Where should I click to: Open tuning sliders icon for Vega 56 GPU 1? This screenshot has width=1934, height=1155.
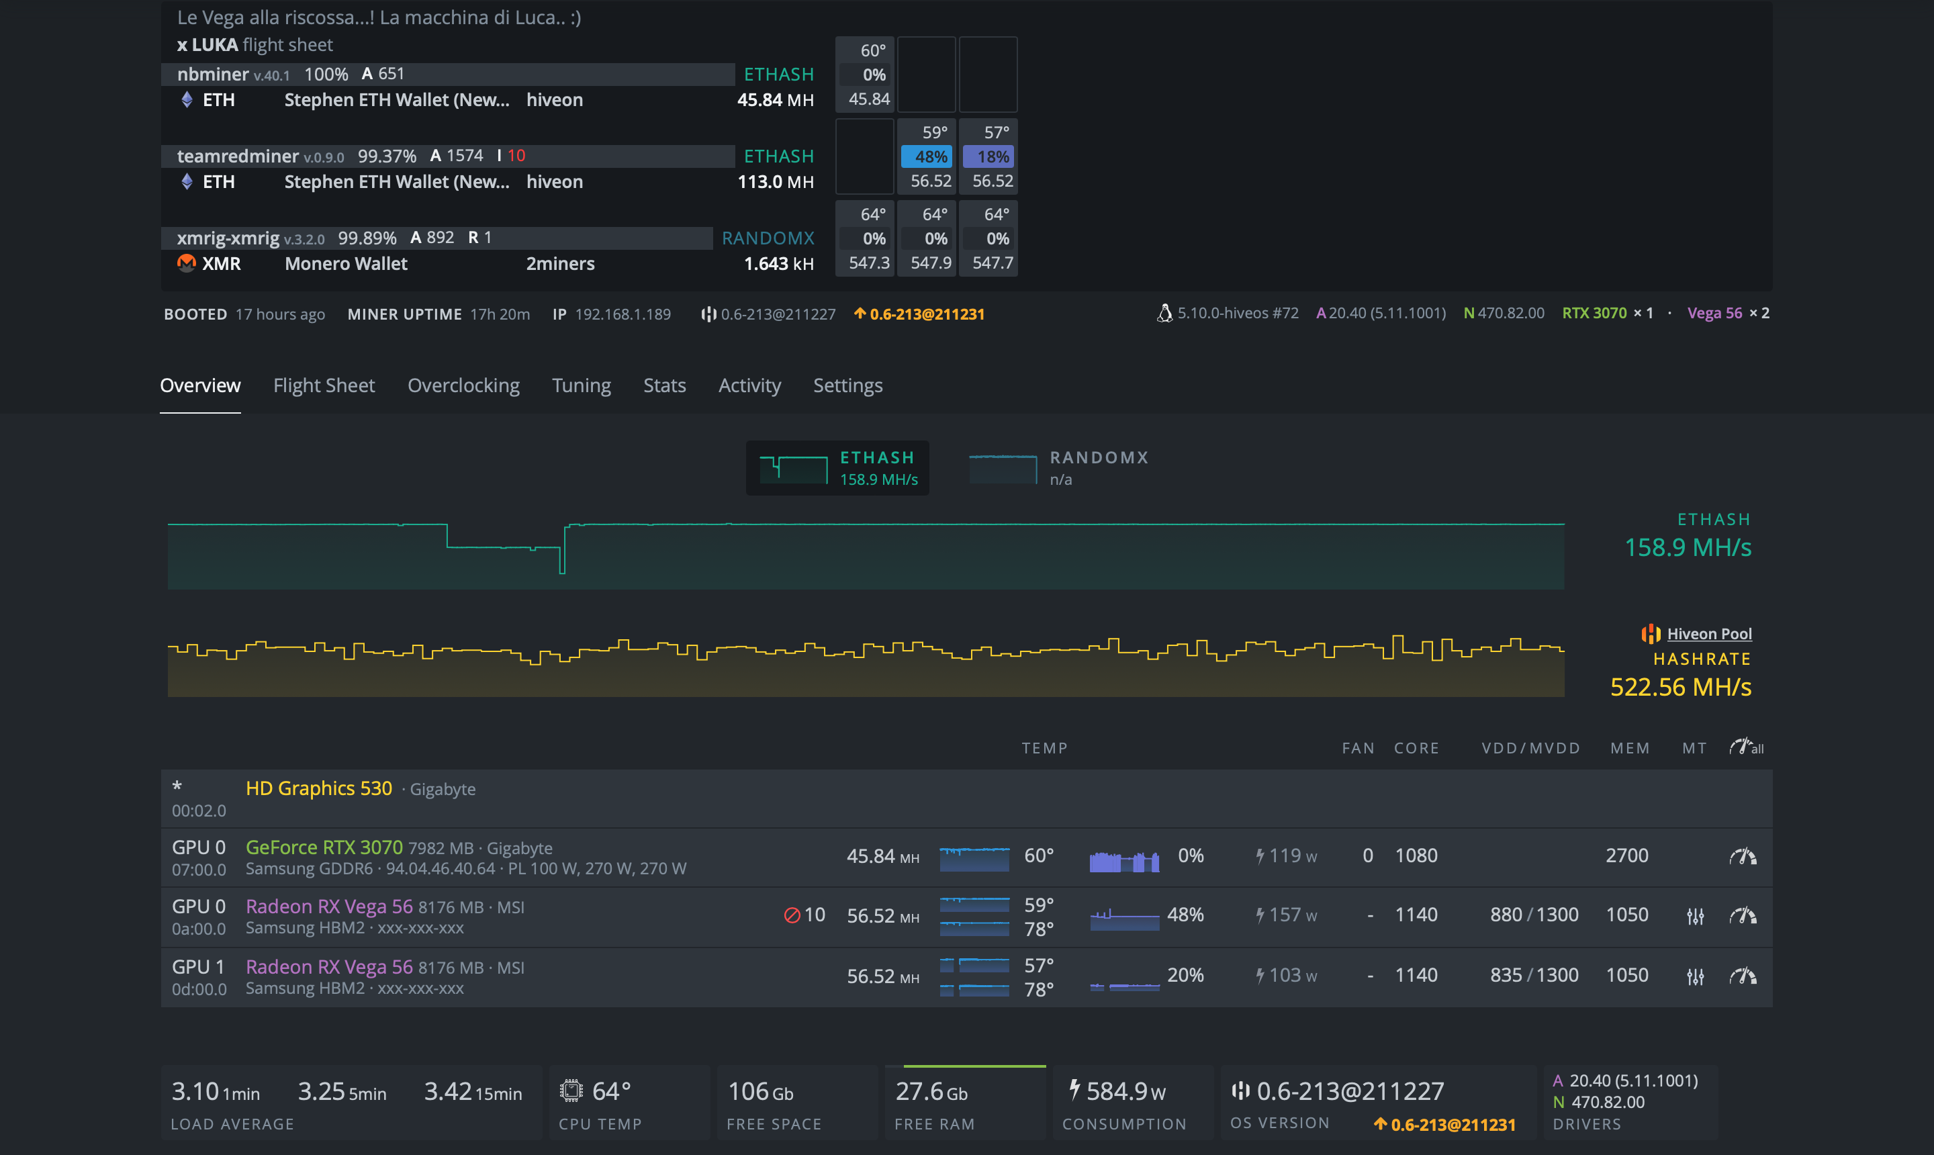tap(1695, 976)
